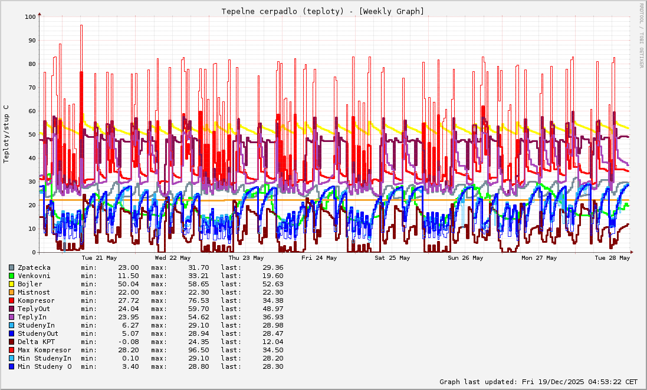Click the green Venkovni legend swatch

[x=11, y=276]
